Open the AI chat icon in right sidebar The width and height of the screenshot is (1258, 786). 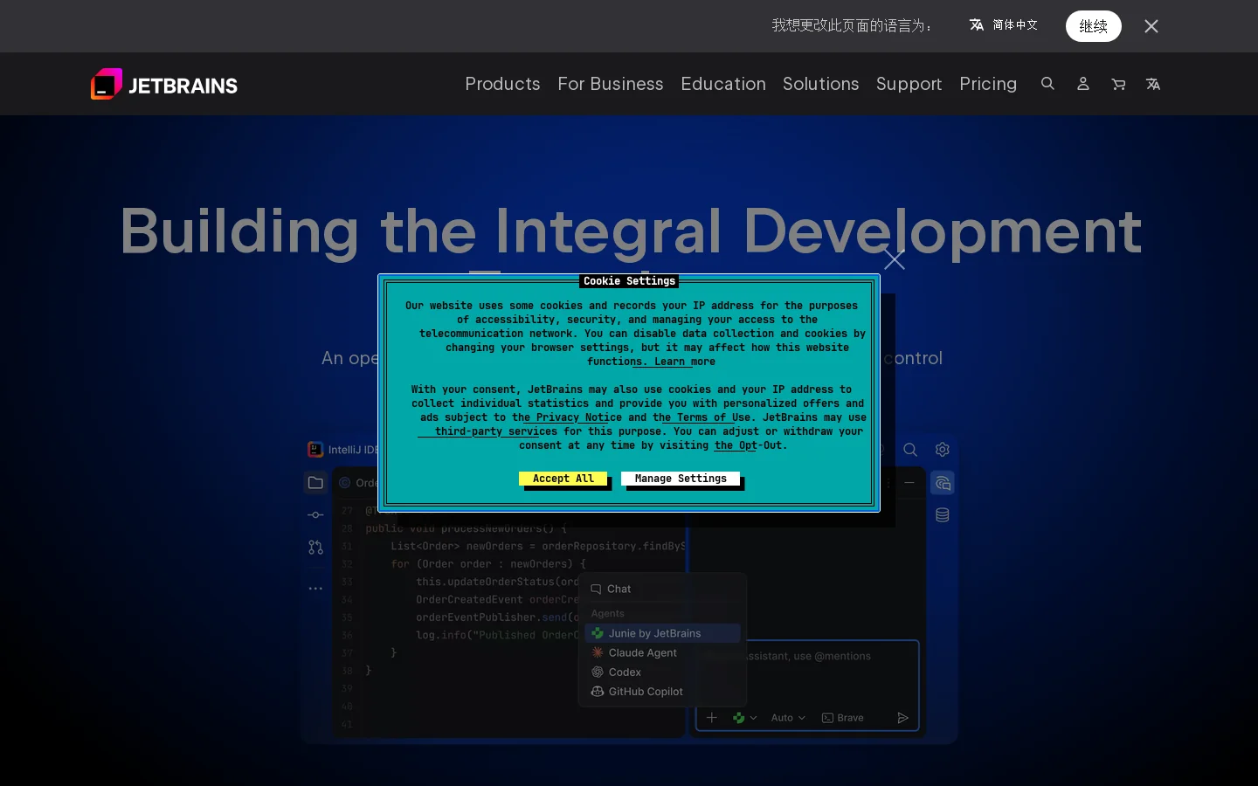pos(943,483)
